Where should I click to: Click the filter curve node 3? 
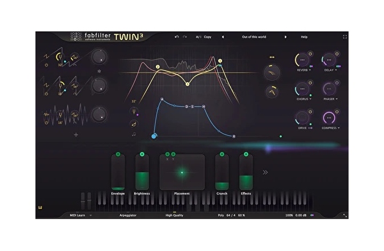click(187, 84)
